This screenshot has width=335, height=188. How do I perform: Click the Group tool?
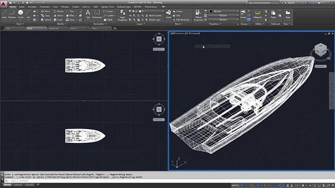click(243, 14)
